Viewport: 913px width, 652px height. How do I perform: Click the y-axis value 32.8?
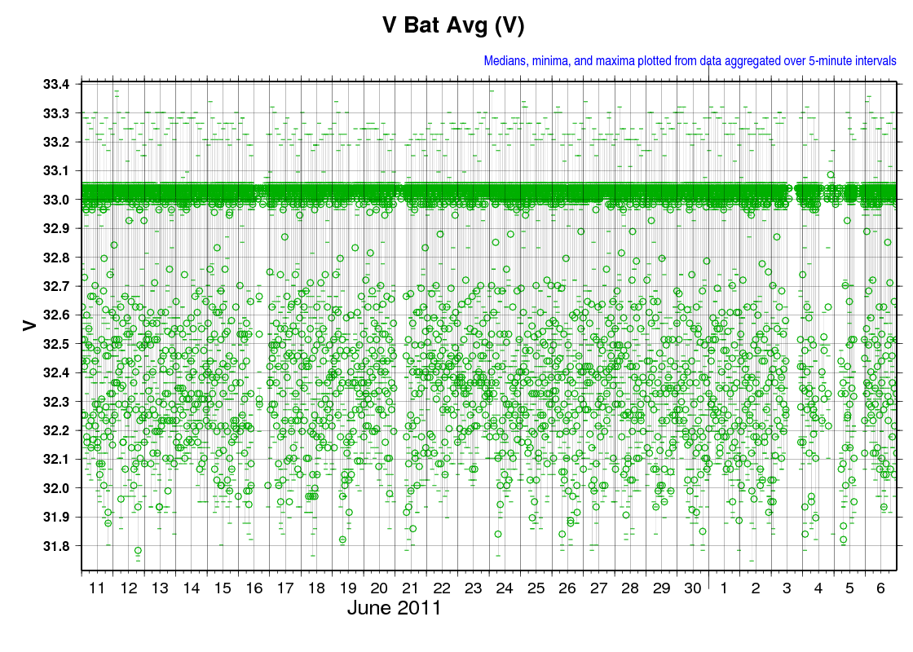click(56, 258)
